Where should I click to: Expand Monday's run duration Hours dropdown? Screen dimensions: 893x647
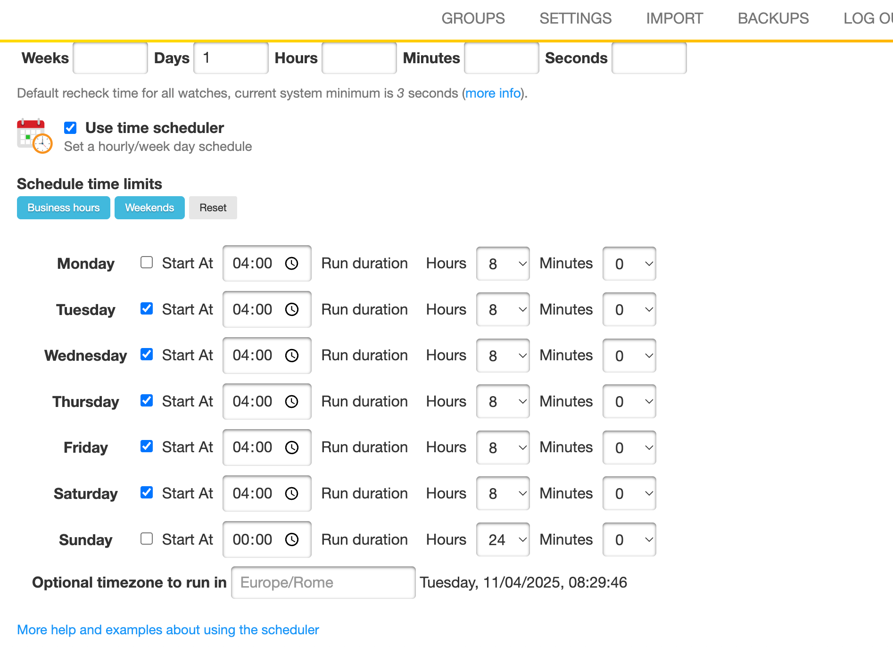(x=503, y=264)
